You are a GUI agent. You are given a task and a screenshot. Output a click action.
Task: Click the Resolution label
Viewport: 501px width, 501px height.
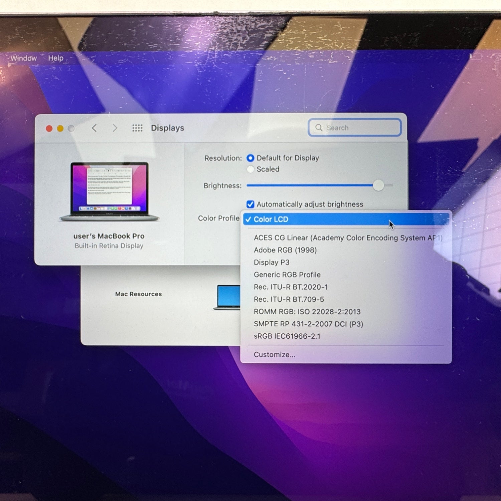tap(223, 158)
